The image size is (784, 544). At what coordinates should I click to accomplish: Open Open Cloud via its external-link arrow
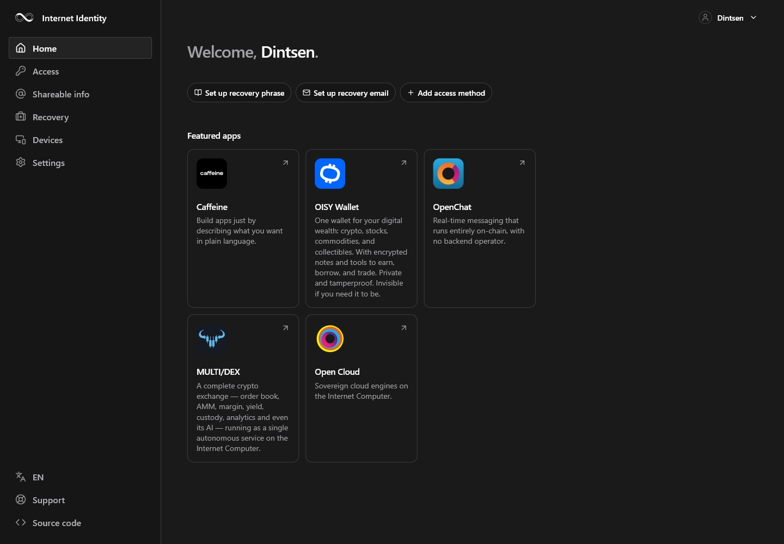pyautogui.click(x=403, y=327)
